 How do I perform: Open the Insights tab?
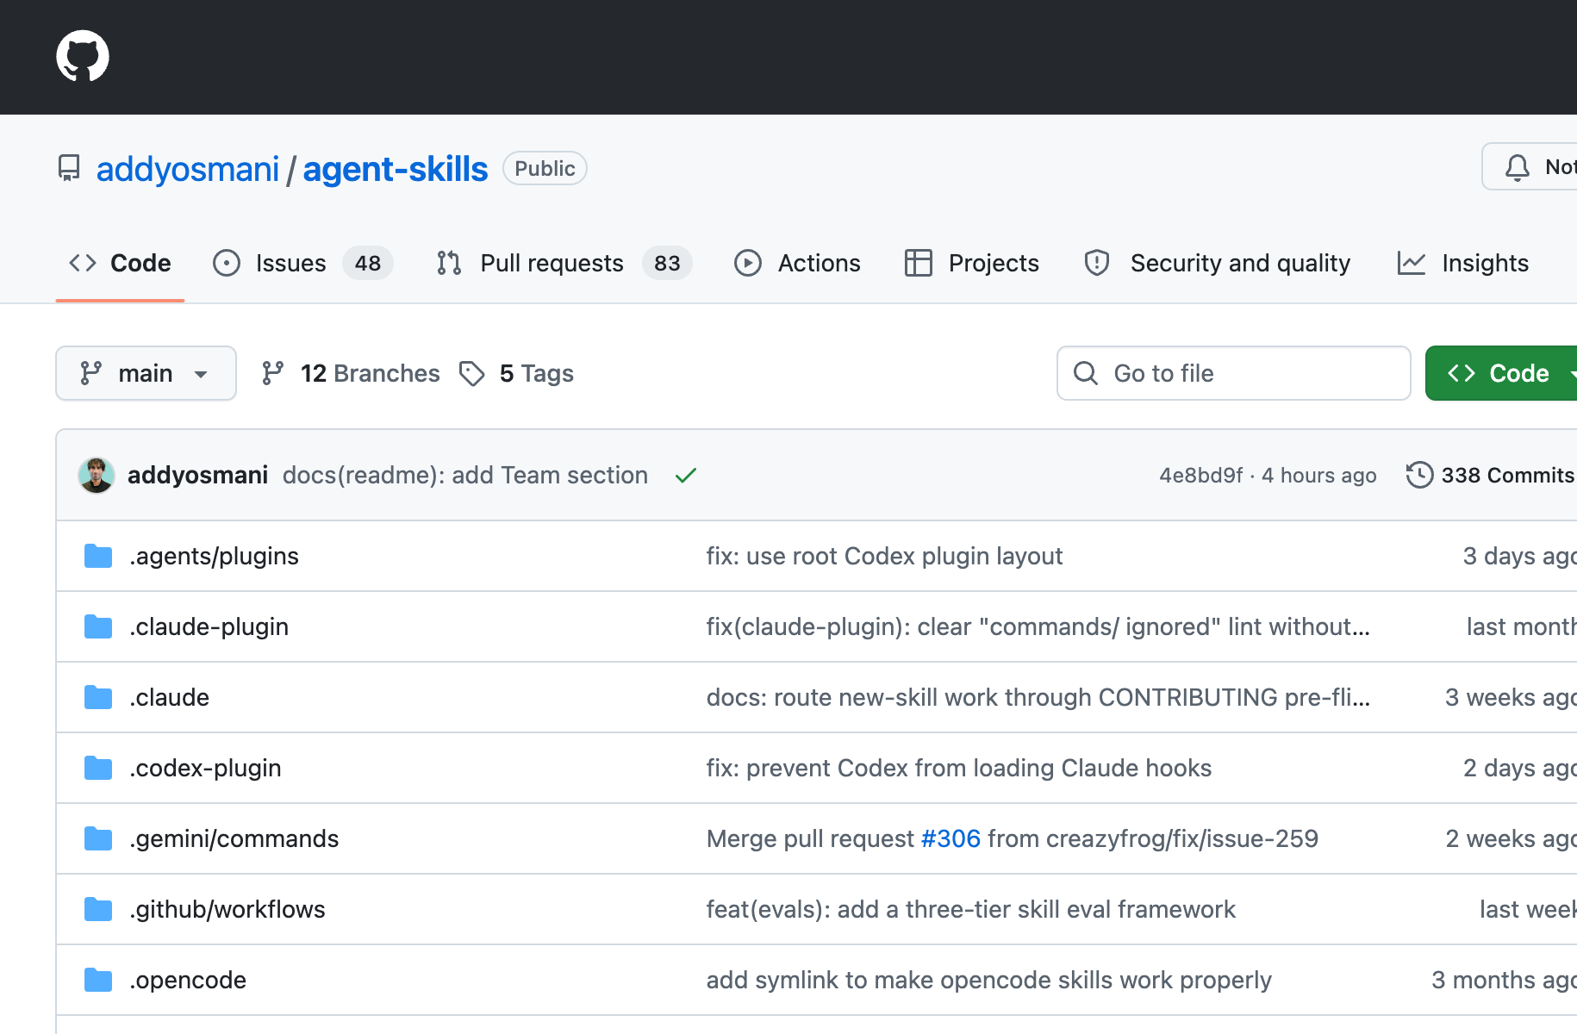[x=1463, y=263]
